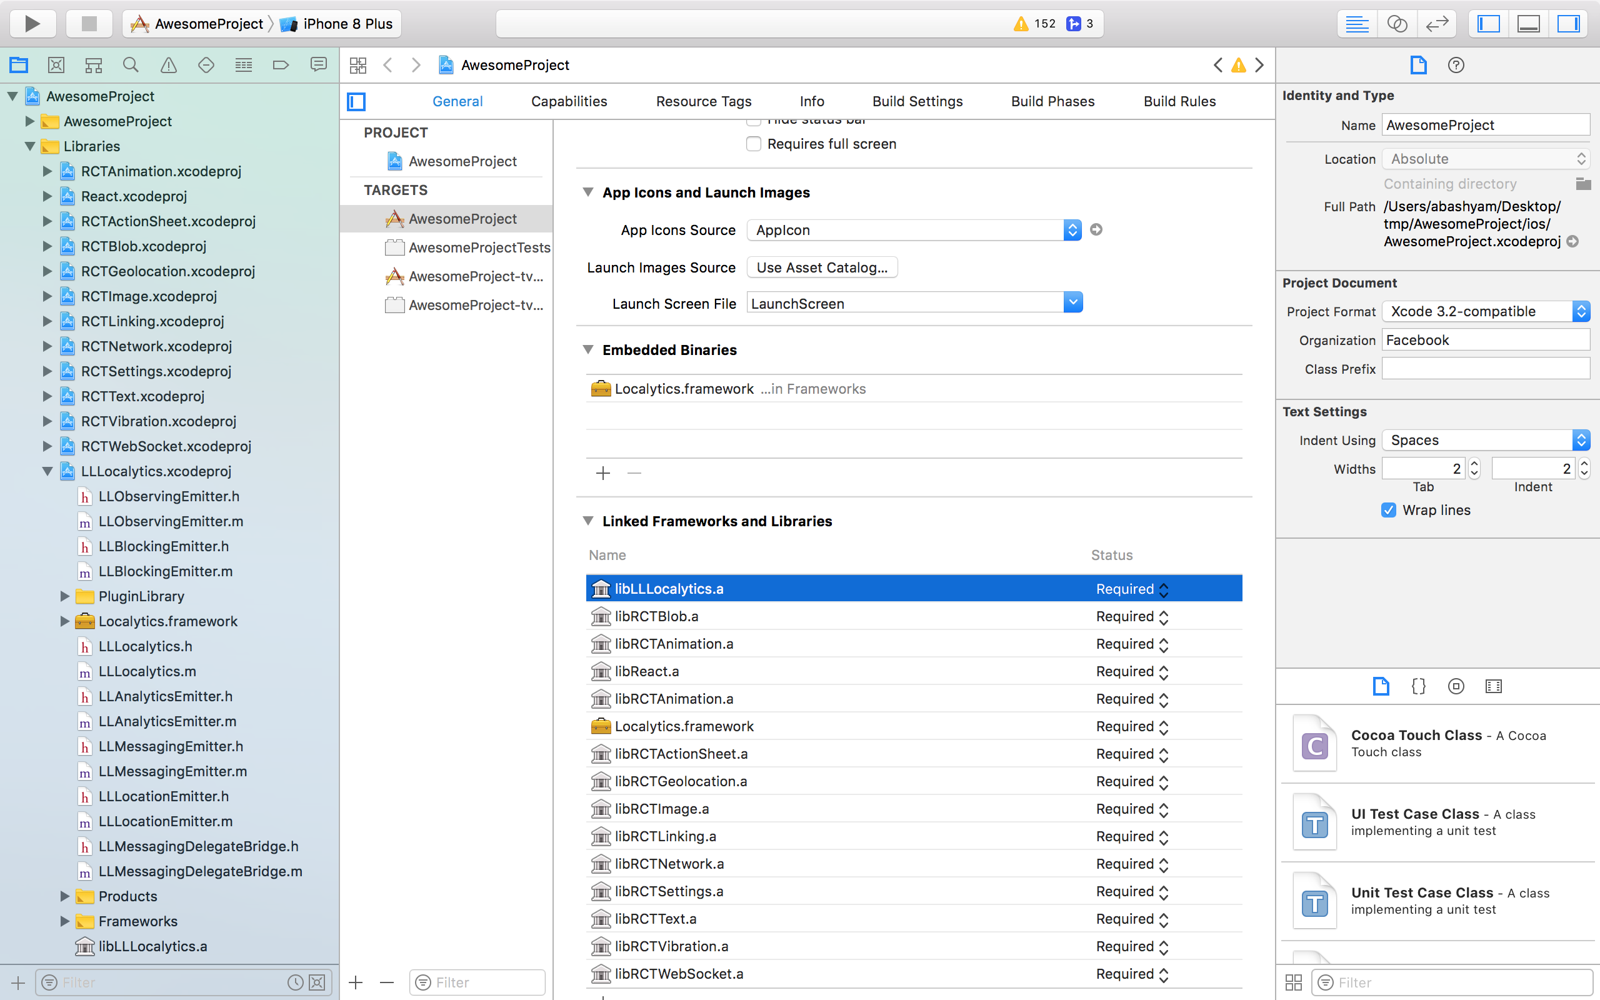Open the Source Control navigator
The height and width of the screenshot is (1000, 1600).
click(x=56, y=65)
